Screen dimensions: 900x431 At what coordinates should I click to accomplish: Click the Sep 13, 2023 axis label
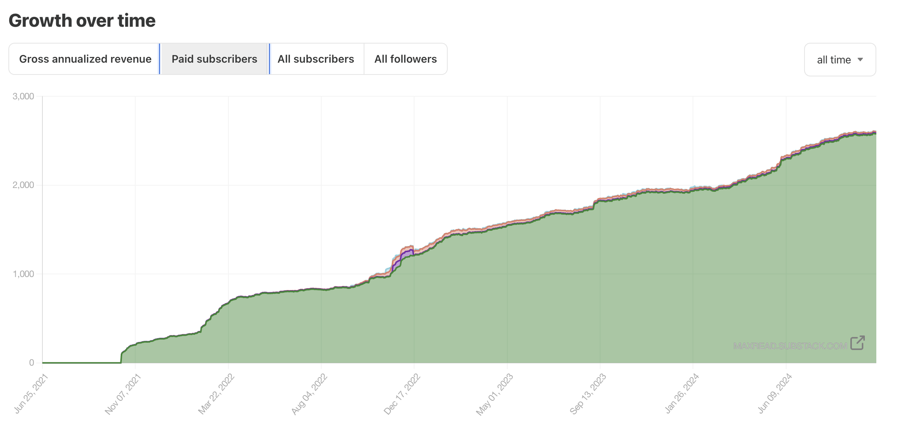tap(588, 395)
